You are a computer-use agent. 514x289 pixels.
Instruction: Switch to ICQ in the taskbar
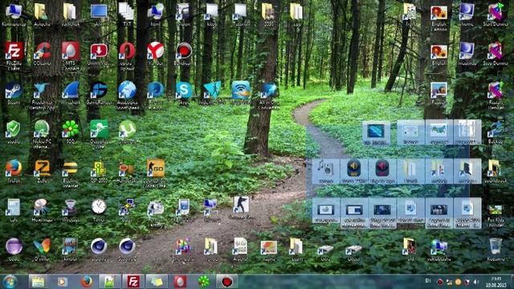coord(203,282)
